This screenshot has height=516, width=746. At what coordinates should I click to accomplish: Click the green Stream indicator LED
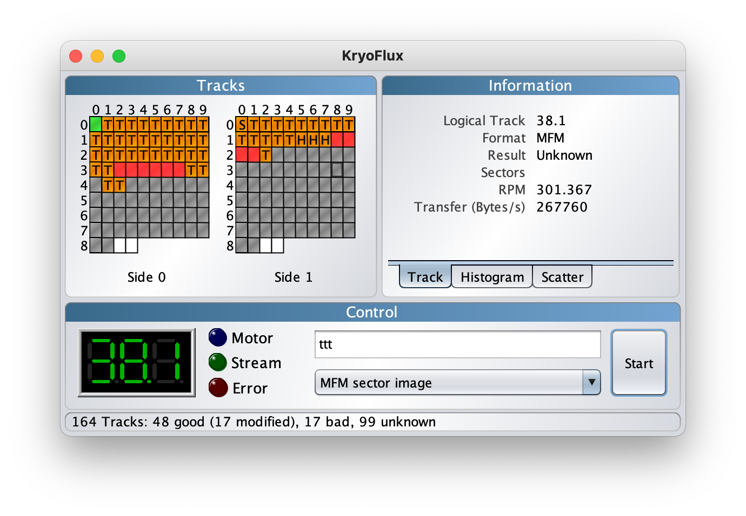tap(218, 363)
